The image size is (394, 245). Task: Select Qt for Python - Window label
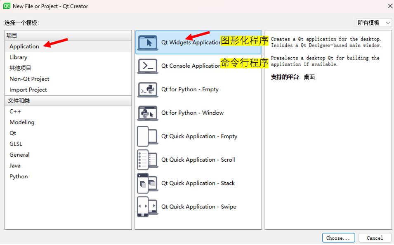[x=193, y=113]
